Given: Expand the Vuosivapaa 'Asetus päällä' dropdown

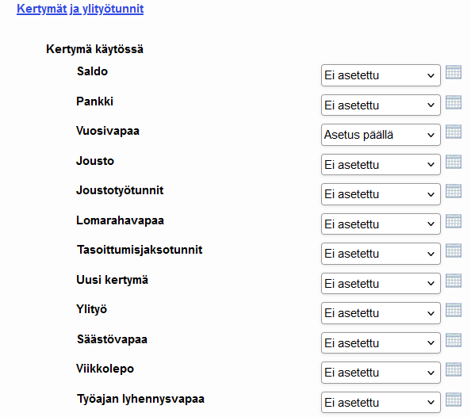Looking at the screenshot, I should [x=381, y=135].
